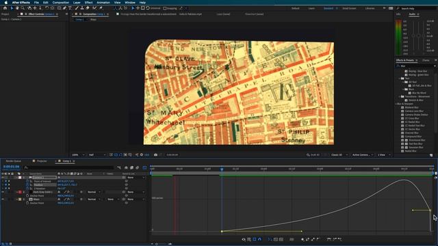This screenshot has width=438, height=246.
Task: Click stopwatch for Z Rotation property
Action: click(27, 189)
